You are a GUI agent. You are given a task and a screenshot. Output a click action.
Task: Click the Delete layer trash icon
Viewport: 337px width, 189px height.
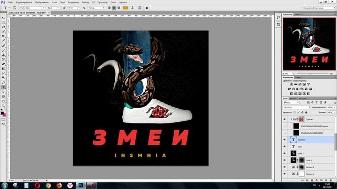click(331, 180)
